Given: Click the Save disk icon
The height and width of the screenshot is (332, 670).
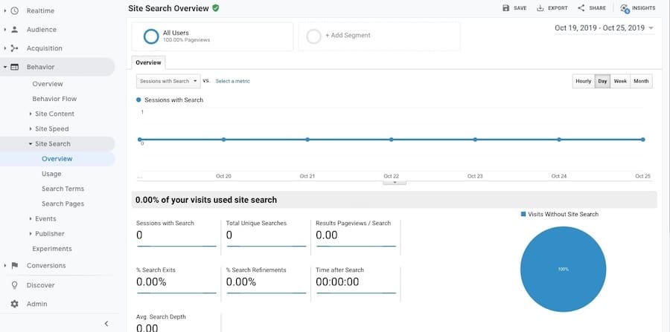Looking at the screenshot, I should pos(506,8).
